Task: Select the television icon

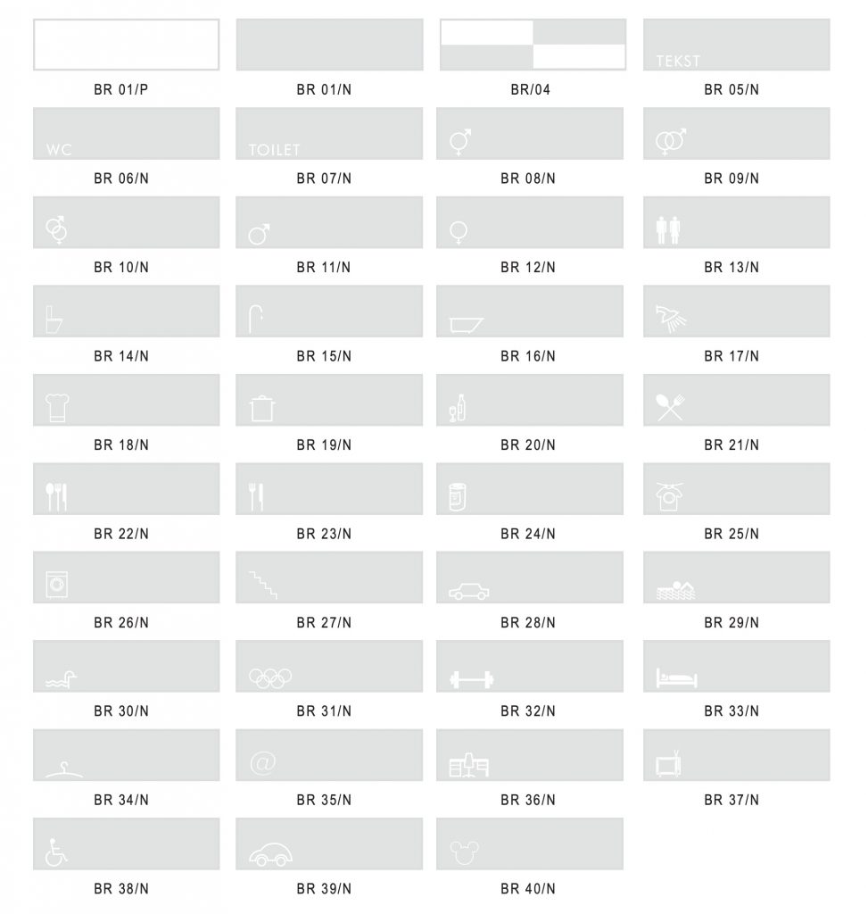Action: 668,764
